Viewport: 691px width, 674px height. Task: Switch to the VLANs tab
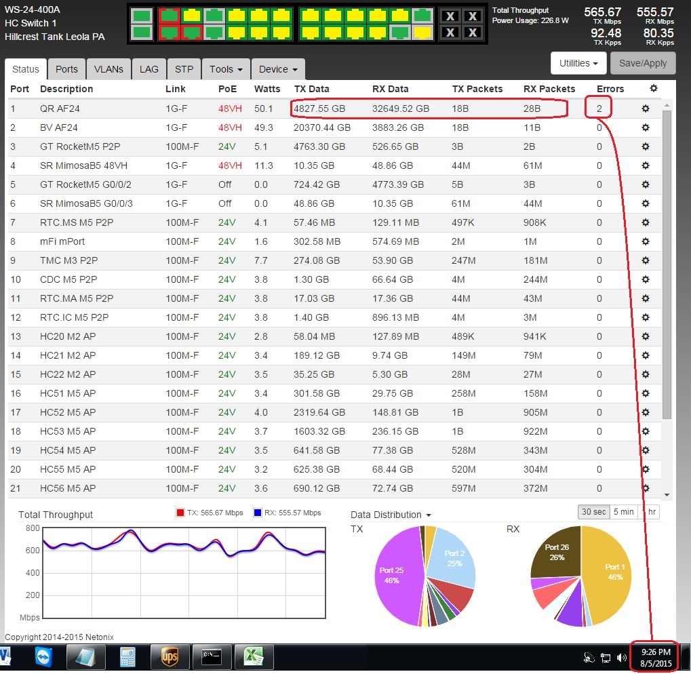coord(108,69)
